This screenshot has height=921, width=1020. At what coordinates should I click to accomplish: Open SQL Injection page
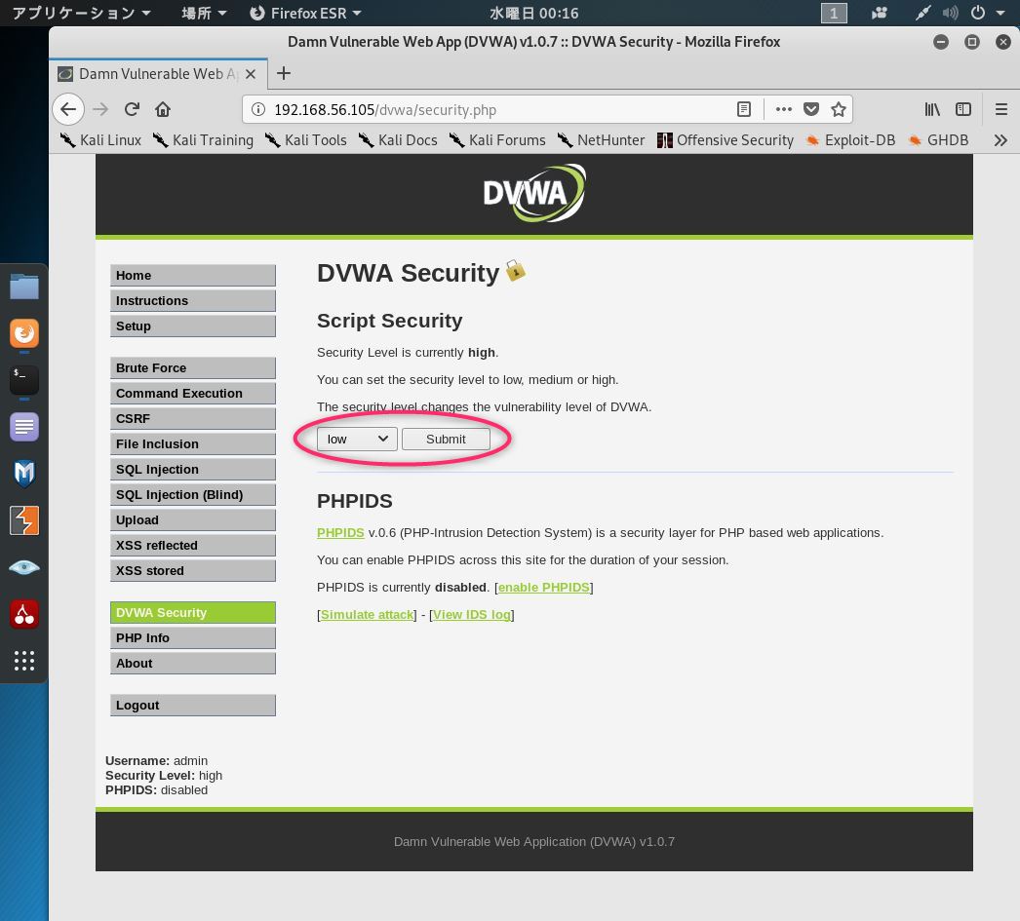[192, 469]
